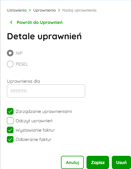Select the PESEL radio button
Screen dimensions: 131x169
[10, 64]
